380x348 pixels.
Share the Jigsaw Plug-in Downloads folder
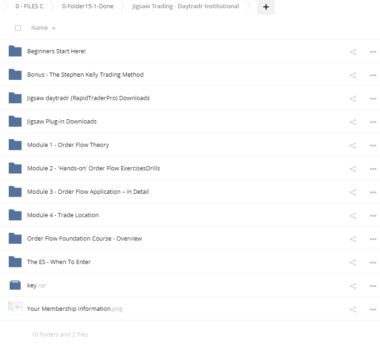[352, 122]
